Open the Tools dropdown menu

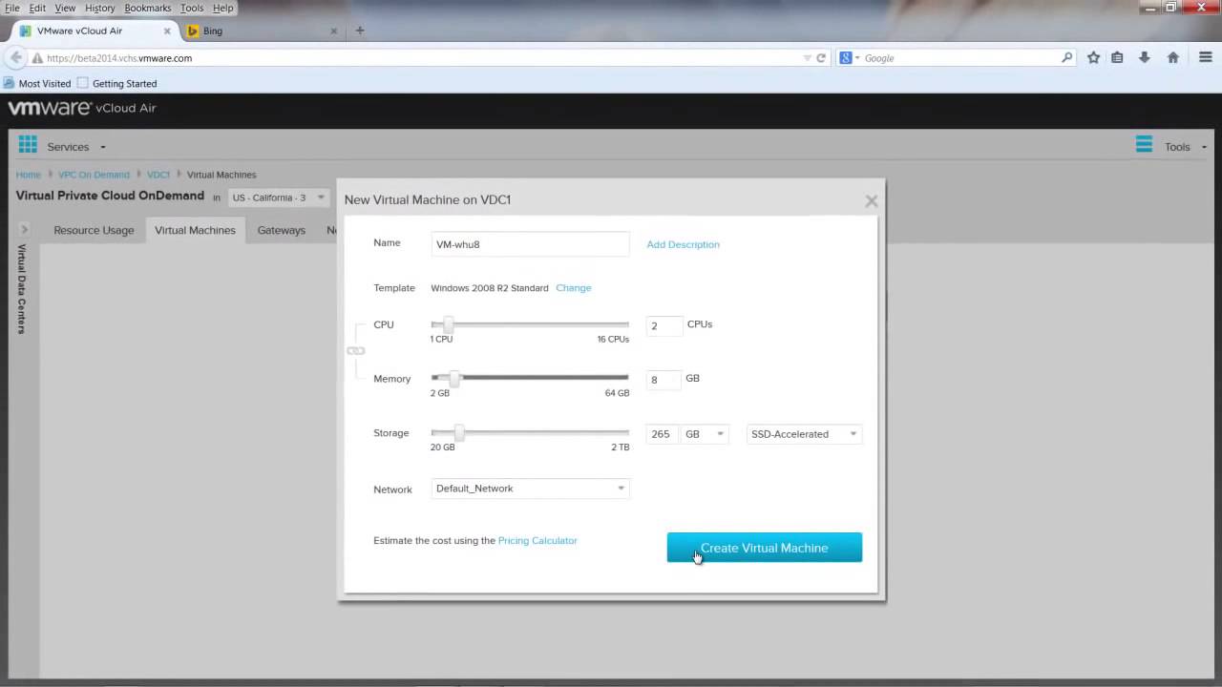coord(1185,147)
